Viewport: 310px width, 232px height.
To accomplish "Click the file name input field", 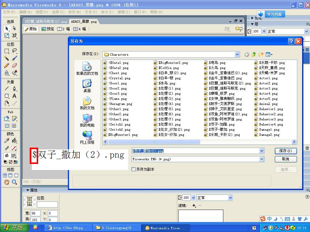I will click(x=196, y=151).
